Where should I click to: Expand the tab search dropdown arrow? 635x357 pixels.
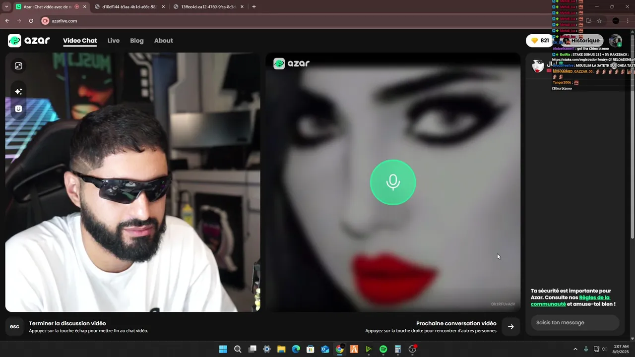tap(6, 7)
